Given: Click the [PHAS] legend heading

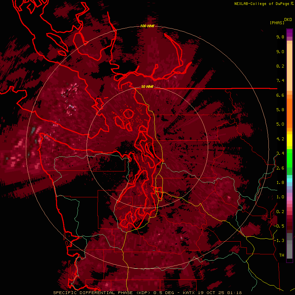Looking at the screenshot, I should point(277,23).
